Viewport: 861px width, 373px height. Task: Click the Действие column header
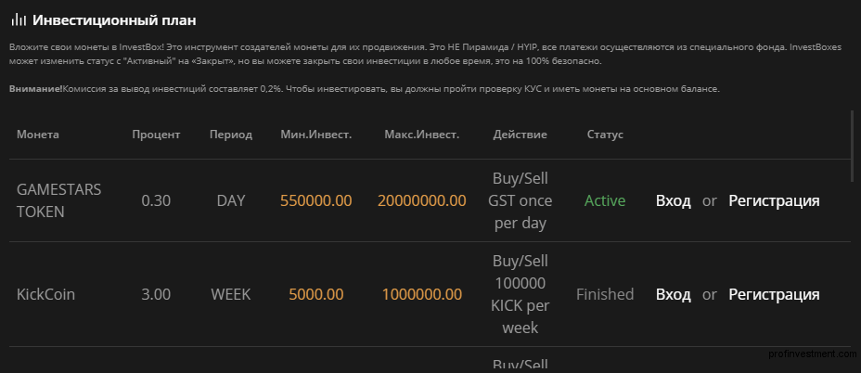pyautogui.click(x=520, y=135)
